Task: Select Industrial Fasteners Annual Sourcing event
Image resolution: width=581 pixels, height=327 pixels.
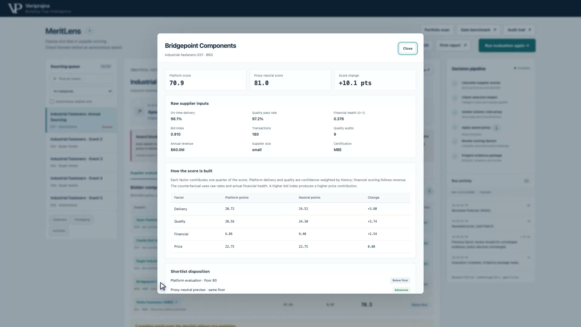Action: coord(81,120)
